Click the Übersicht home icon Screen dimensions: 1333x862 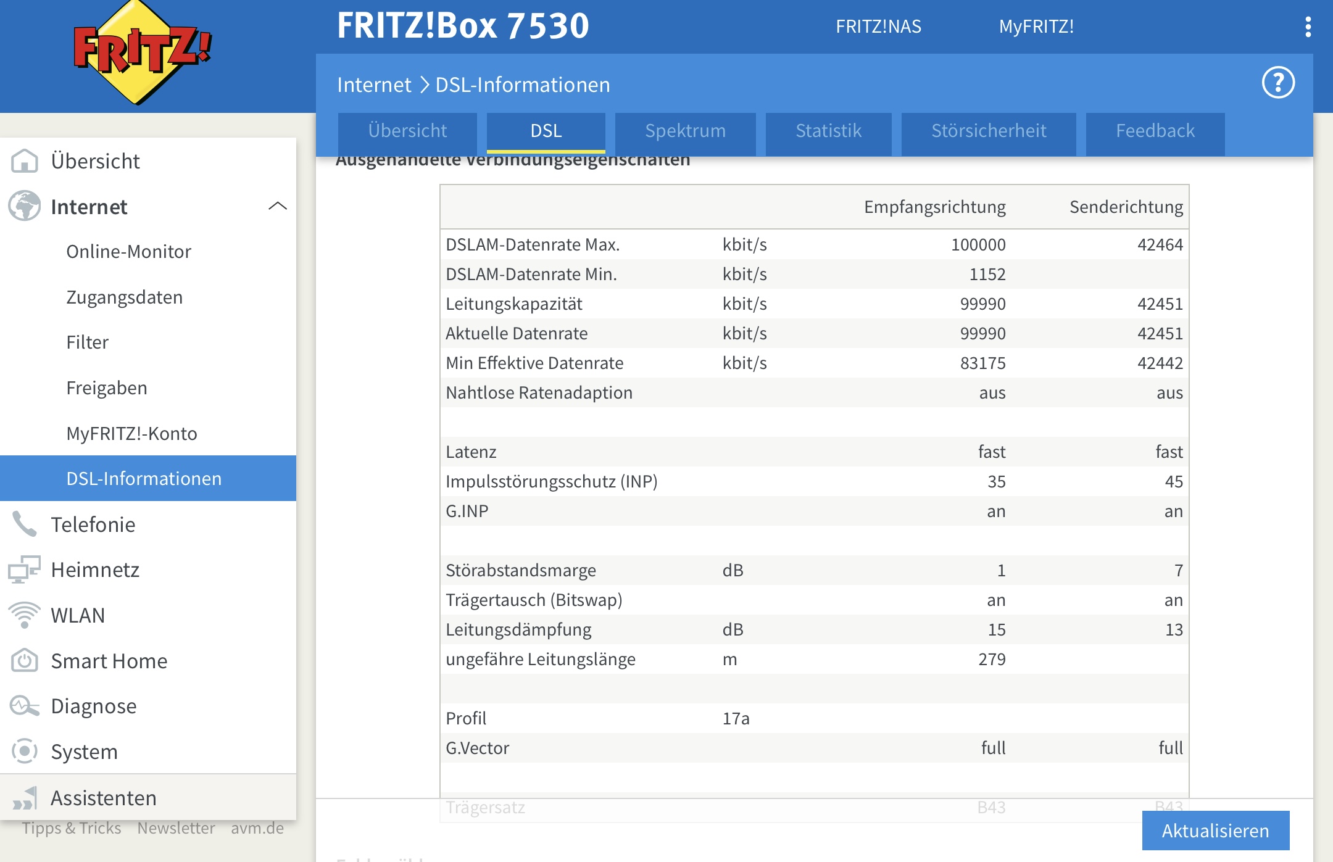pos(25,161)
